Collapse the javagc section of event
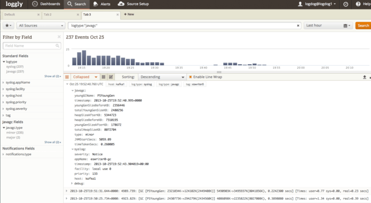 point(73,91)
